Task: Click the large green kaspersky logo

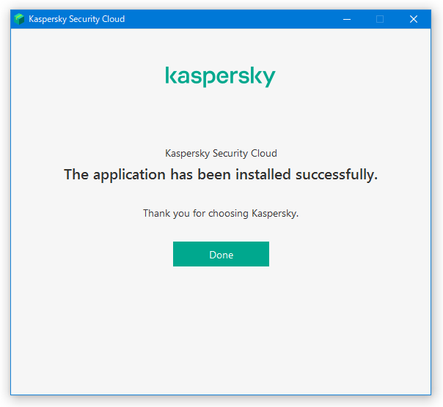Action: point(220,76)
